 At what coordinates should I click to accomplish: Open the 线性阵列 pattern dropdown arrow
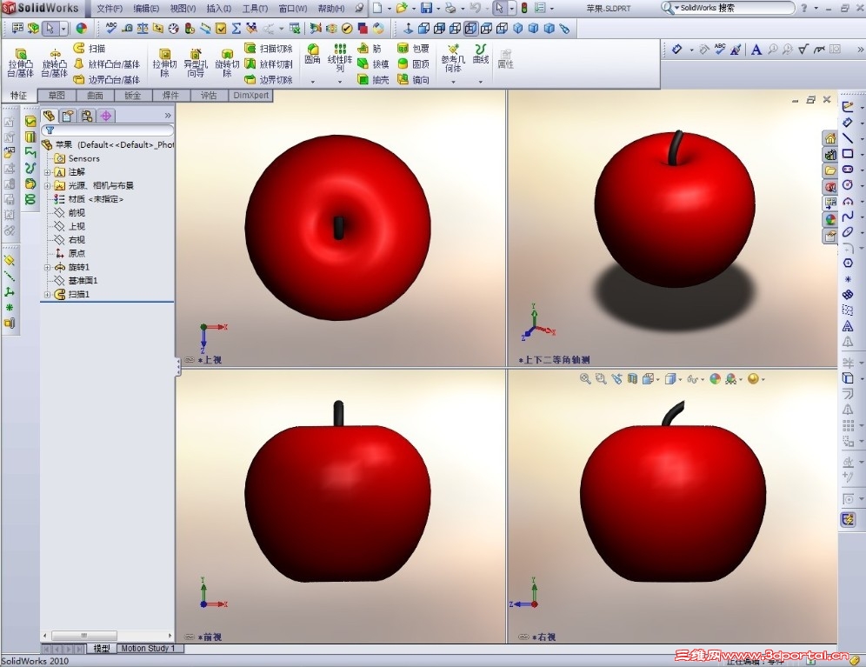(340, 82)
